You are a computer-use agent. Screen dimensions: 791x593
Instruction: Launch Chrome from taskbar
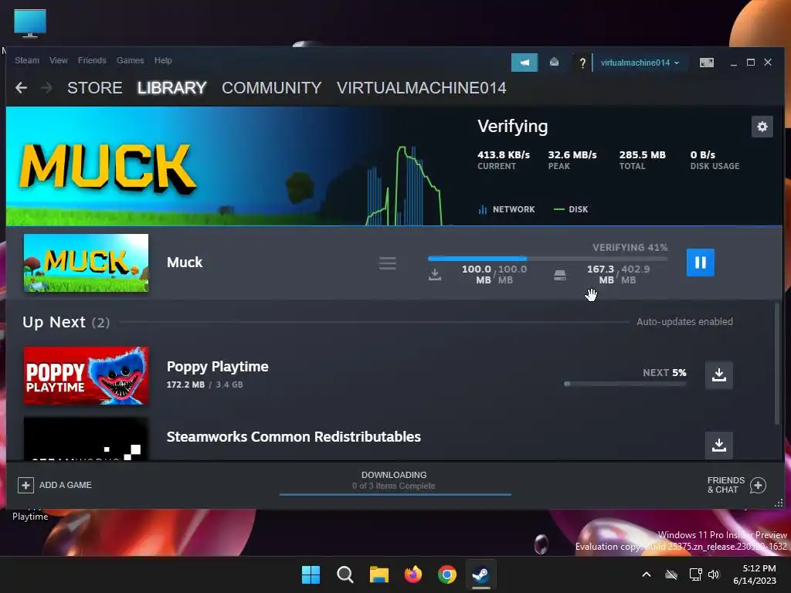(x=447, y=574)
